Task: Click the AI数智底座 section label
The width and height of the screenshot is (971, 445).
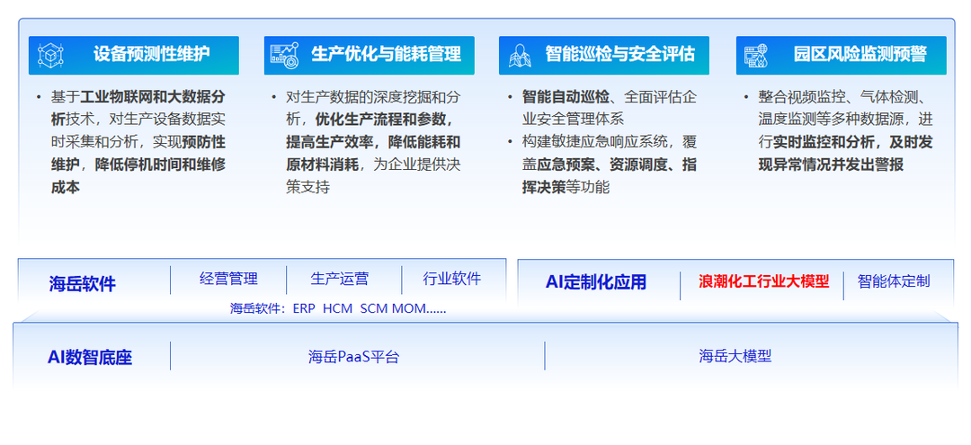Action: (90, 357)
